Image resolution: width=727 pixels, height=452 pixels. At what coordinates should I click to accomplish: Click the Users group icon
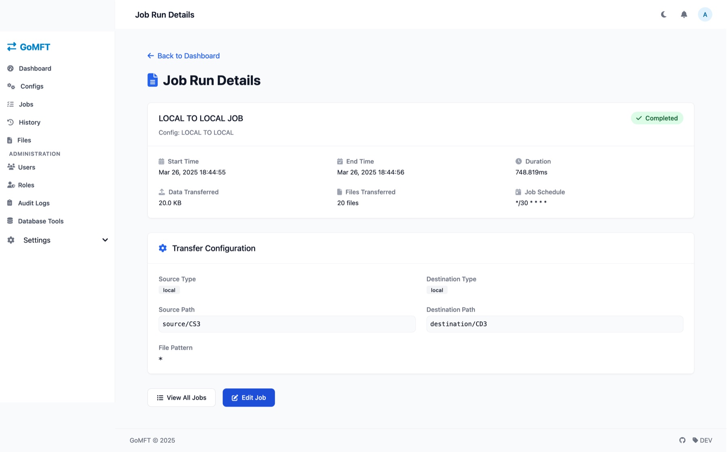coord(11,167)
